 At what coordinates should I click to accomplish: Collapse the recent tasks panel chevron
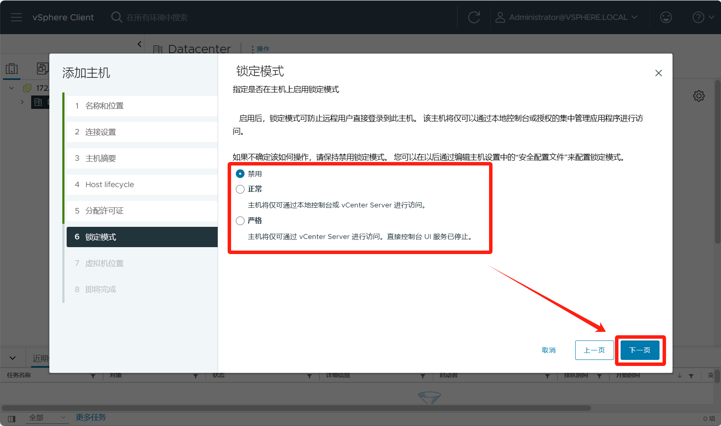click(13, 358)
